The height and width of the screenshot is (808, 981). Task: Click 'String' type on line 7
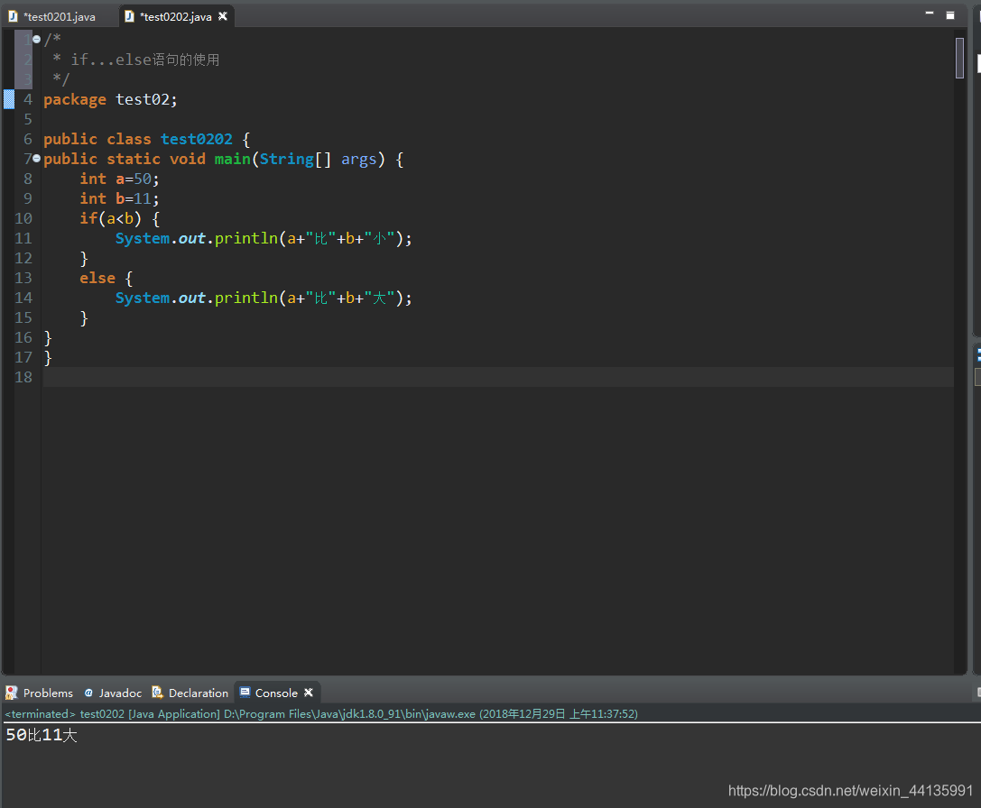pyautogui.click(x=287, y=159)
